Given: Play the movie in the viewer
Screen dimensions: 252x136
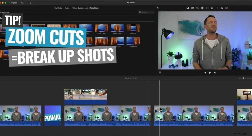Looking at the screenshot, I should coord(210,73).
